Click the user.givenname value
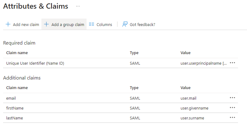The image size is (247, 129). click(194, 108)
